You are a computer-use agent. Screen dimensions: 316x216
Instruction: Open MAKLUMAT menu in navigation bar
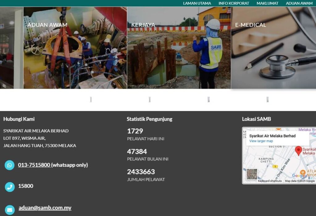[x=267, y=3]
